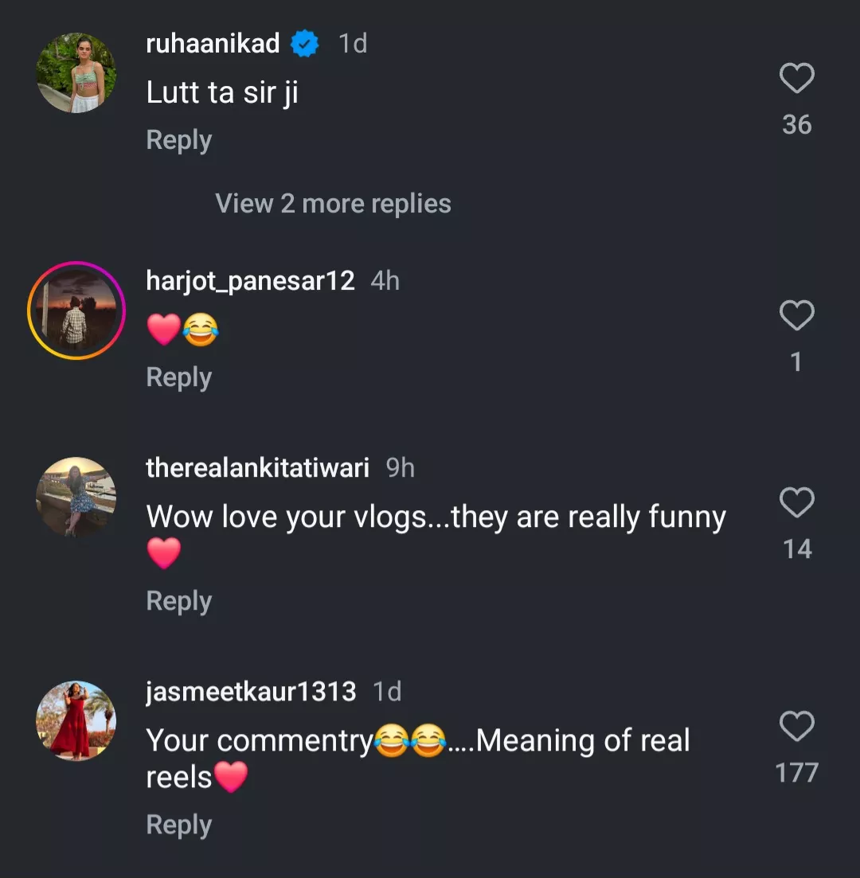
Task: Click ruhaanikad's blue verified badge
Action: tap(305, 44)
